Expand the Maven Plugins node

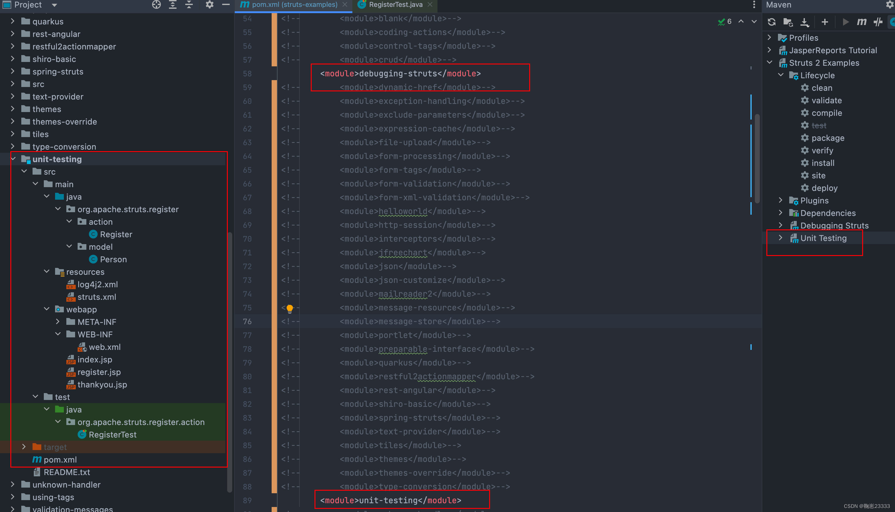click(x=781, y=200)
